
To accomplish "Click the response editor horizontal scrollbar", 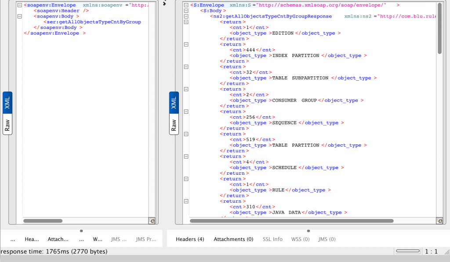I will click(292, 221).
